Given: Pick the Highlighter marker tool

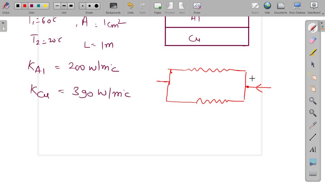Looking at the screenshot, I should [313, 52].
